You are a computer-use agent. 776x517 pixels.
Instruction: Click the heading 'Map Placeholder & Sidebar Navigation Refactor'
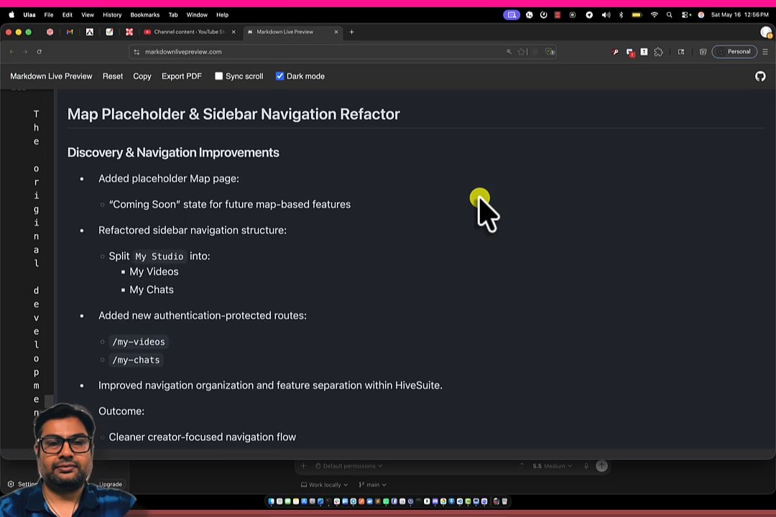(x=234, y=114)
